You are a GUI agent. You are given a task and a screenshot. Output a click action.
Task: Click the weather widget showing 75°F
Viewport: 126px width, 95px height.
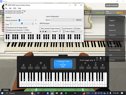(x=86, y=93)
